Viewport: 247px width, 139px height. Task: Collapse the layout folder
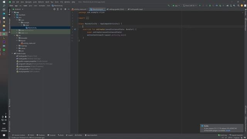[17, 41]
